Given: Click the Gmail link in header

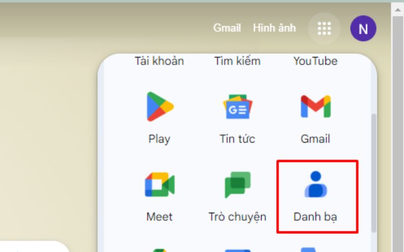Looking at the screenshot, I should pyautogui.click(x=227, y=28).
